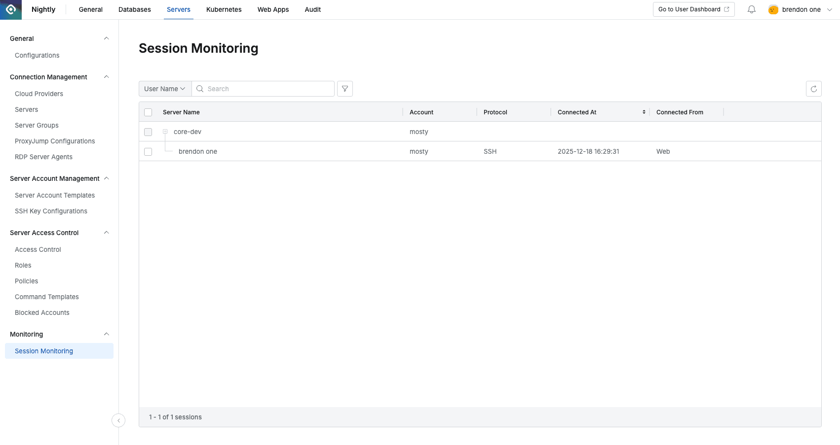Image resolution: width=840 pixels, height=445 pixels.
Task: Check the brendon one session checkbox
Action: click(148, 151)
